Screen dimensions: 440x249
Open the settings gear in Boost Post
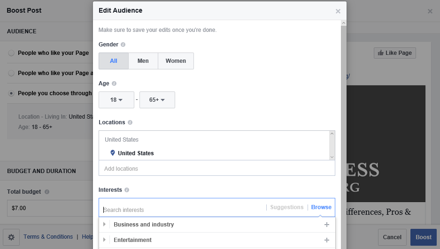(11, 237)
